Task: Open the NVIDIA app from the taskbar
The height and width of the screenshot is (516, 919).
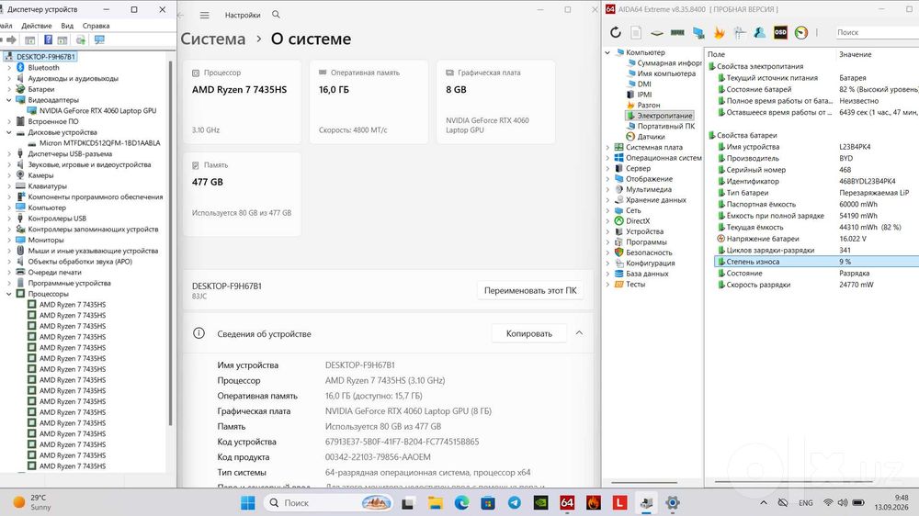Action: pyautogui.click(x=540, y=502)
